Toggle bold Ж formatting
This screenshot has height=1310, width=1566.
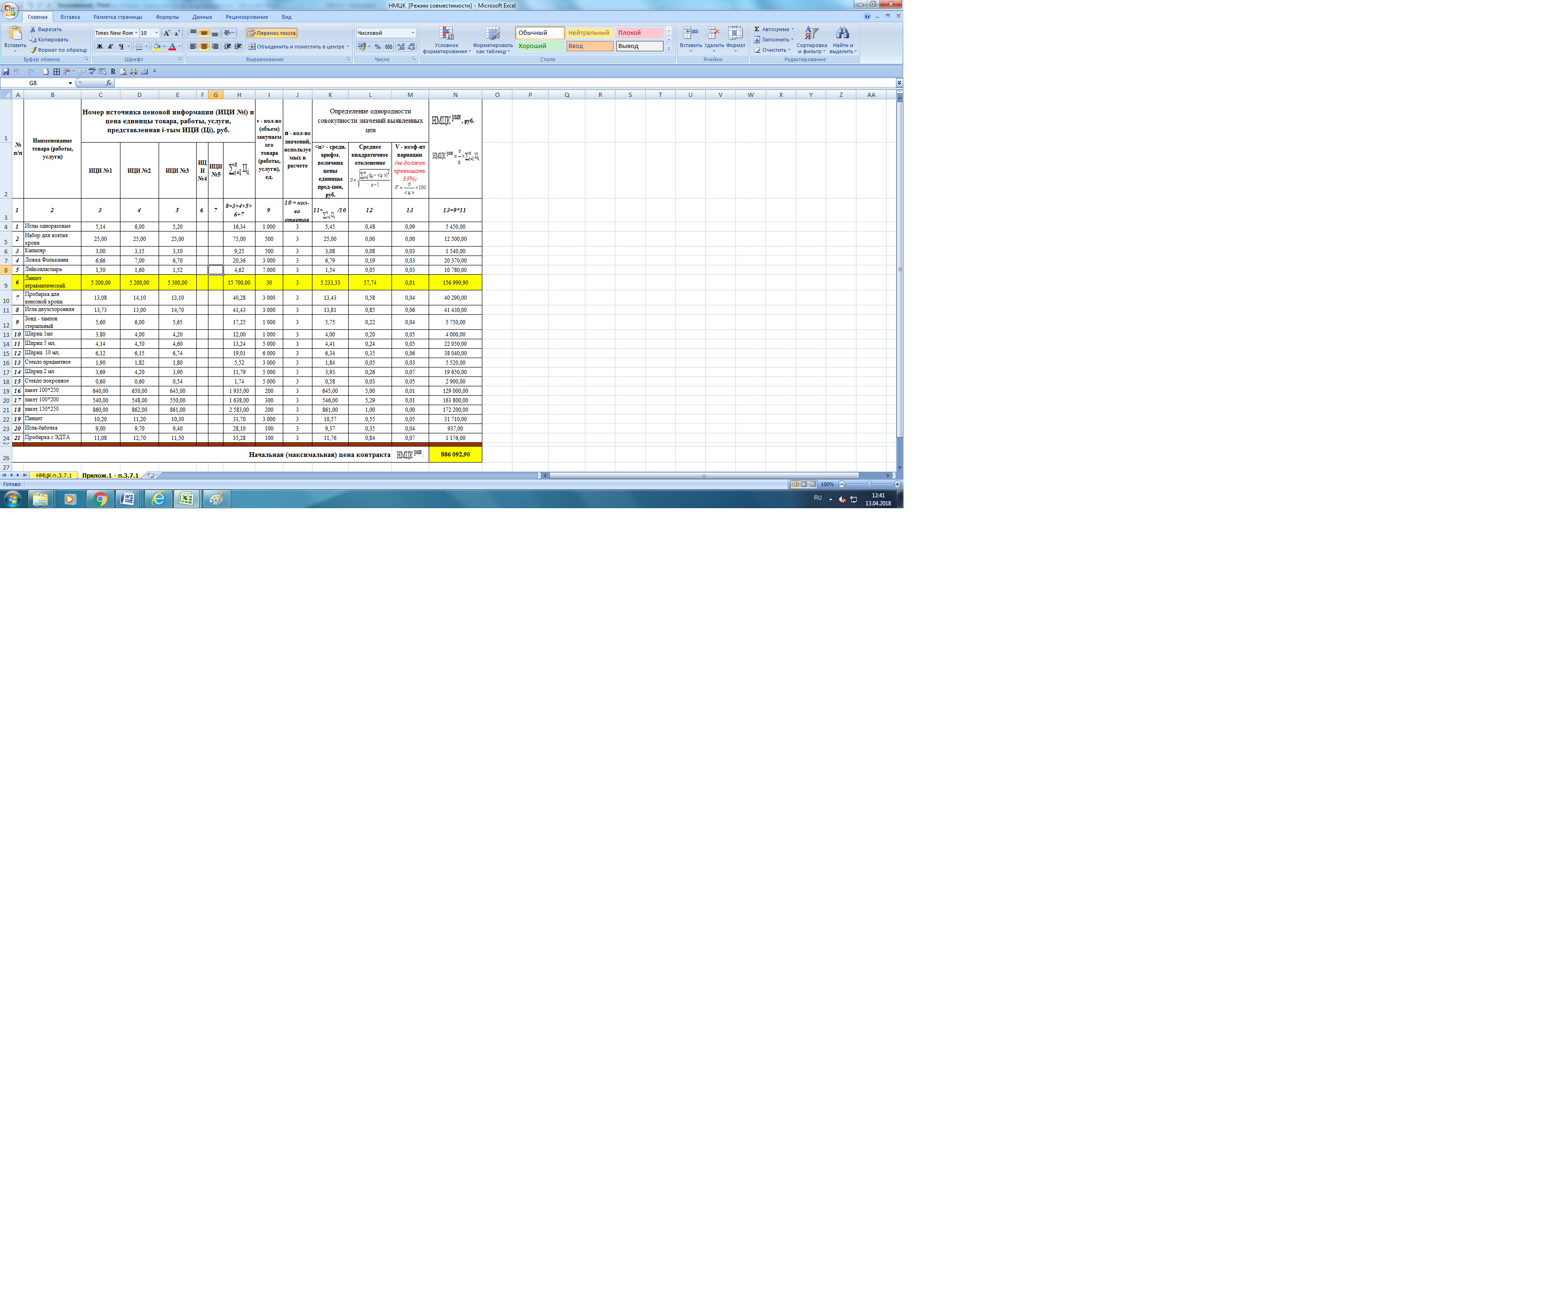[x=100, y=46]
